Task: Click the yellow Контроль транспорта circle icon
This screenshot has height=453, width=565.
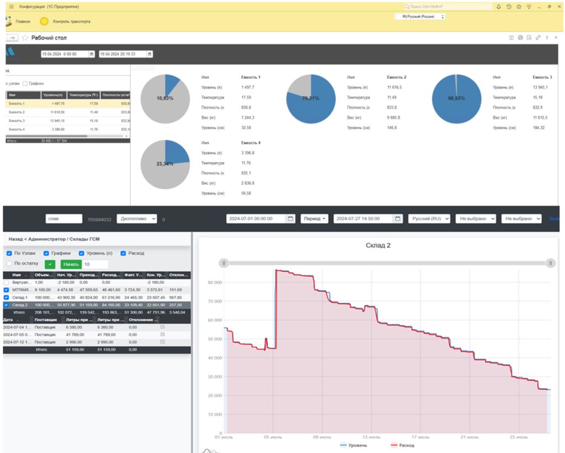Action: pyautogui.click(x=44, y=21)
